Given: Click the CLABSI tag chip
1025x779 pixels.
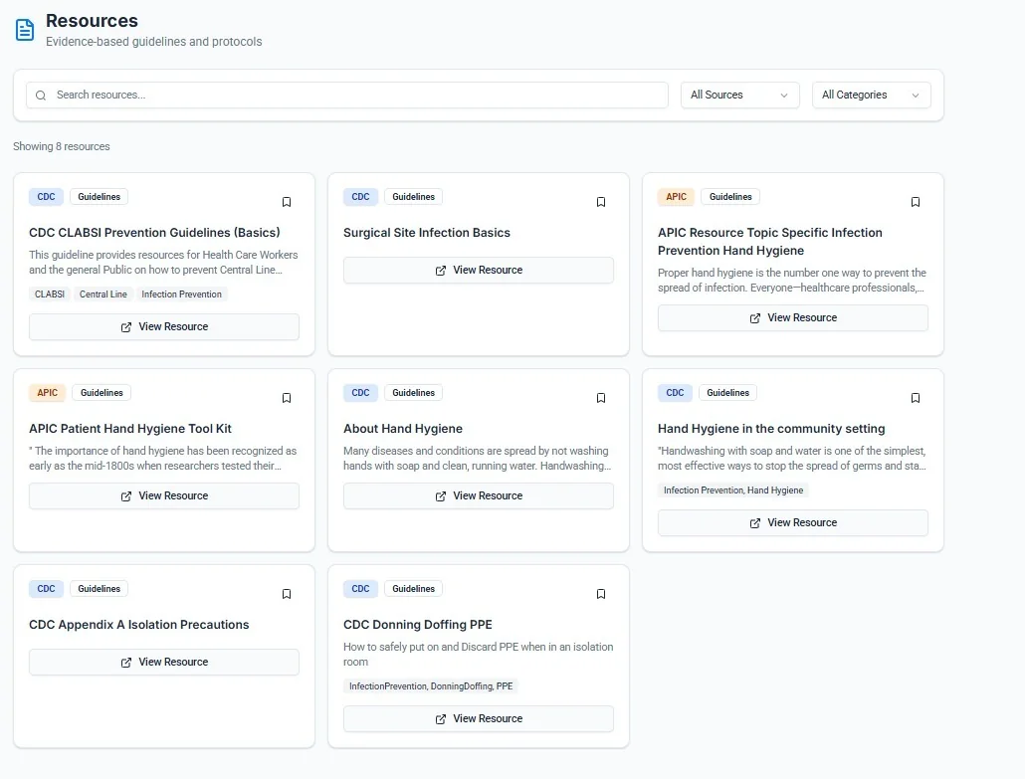Looking at the screenshot, I should [x=50, y=294].
